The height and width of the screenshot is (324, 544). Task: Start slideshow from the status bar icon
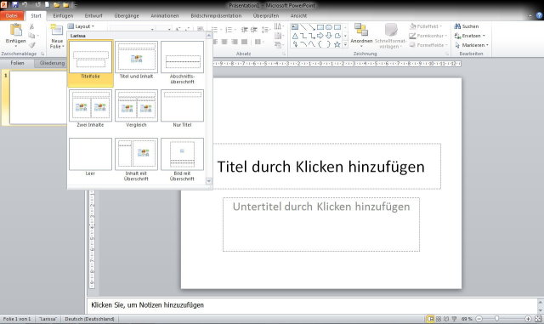(454, 319)
